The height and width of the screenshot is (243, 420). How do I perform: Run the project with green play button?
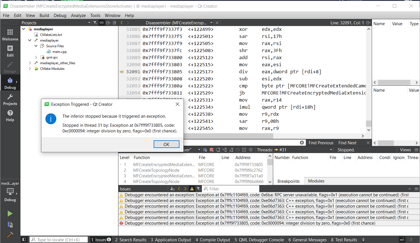pyautogui.click(x=10, y=214)
